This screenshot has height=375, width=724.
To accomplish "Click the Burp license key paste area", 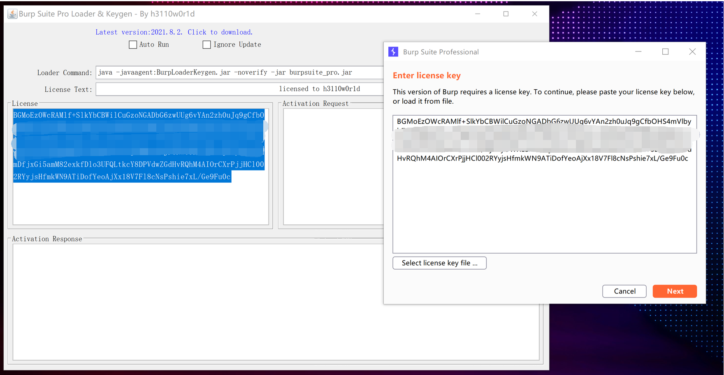I will [x=545, y=184].
